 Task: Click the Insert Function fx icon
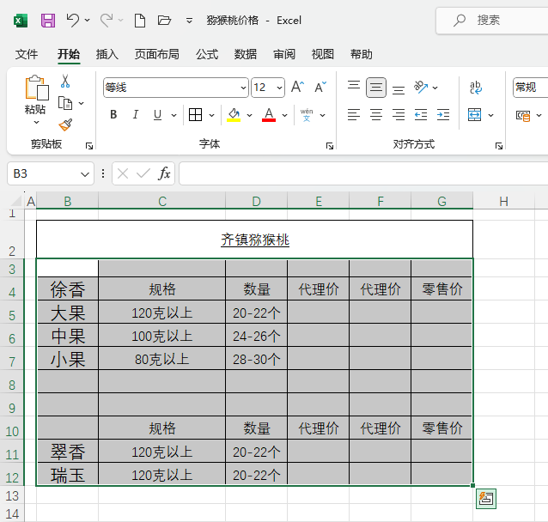pos(164,173)
